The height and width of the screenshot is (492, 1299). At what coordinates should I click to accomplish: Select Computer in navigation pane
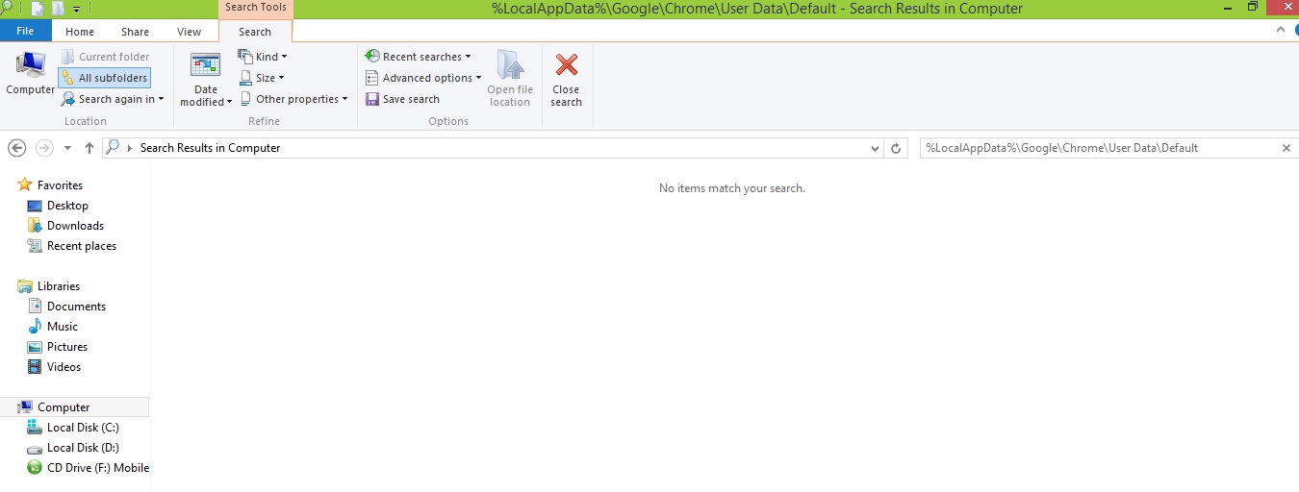(x=64, y=407)
